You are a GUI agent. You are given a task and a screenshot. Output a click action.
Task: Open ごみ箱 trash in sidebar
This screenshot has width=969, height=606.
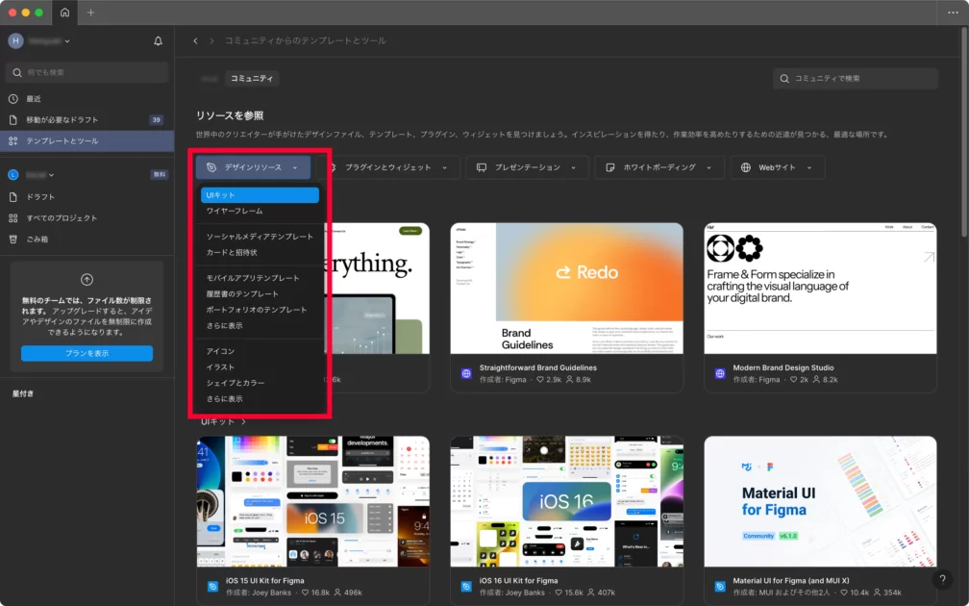[x=39, y=239]
